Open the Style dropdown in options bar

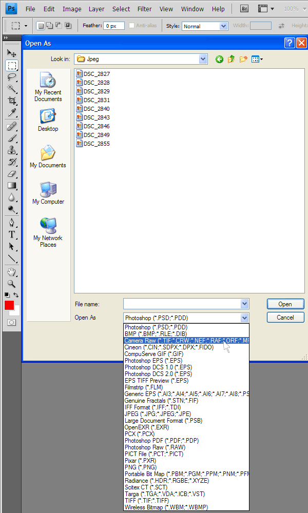pos(223,26)
